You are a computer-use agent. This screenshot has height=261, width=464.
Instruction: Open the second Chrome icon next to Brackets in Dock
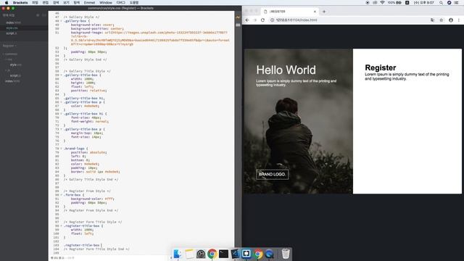tap(258, 254)
